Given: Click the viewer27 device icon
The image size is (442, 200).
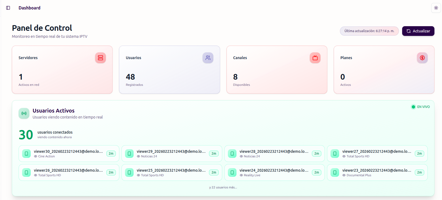Looking at the screenshot, I should click(x=335, y=154).
